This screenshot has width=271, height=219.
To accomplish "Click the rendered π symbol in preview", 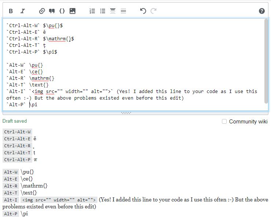I will pos(36,160).
